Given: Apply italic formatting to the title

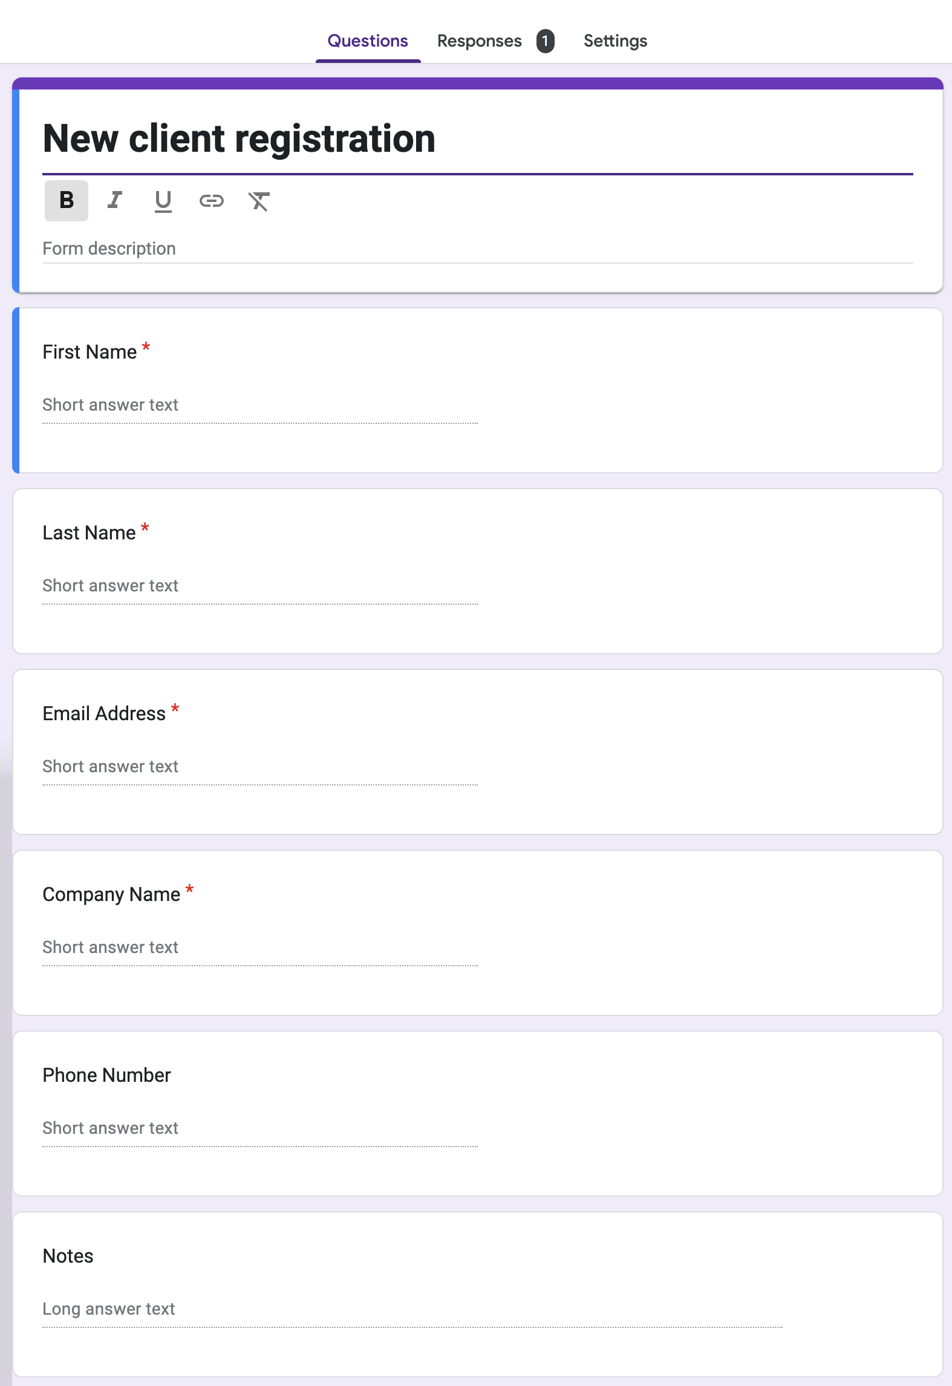Looking at the screenshot, I should coord(115,200).
